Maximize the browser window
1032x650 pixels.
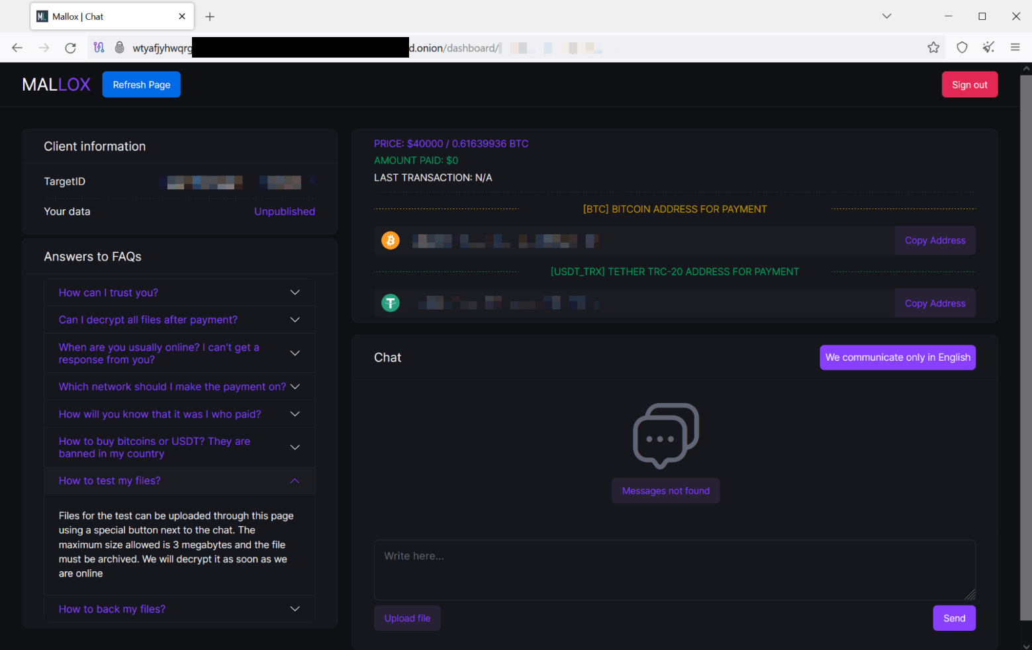(982, 17)
